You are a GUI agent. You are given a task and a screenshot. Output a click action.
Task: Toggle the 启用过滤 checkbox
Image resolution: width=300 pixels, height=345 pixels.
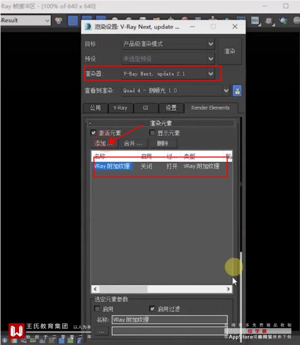(x=152, y=308)
